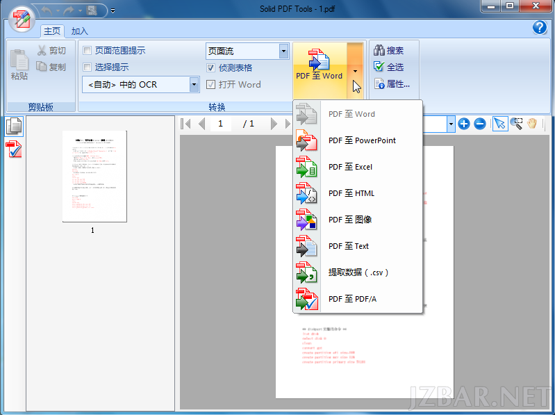Toggle the open Word checkbox
The width and height of the screenshot is (555, 415).
[210, 84]
